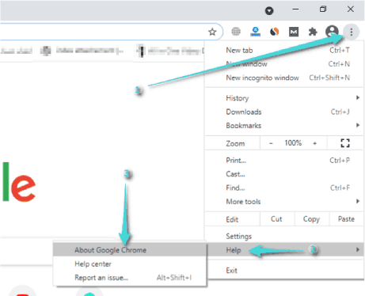Bookmark this page with the star icon

tap(212, 32)
